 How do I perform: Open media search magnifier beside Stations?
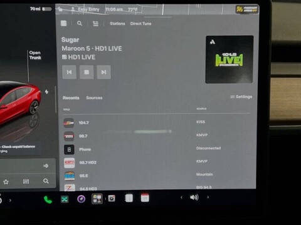80,23
